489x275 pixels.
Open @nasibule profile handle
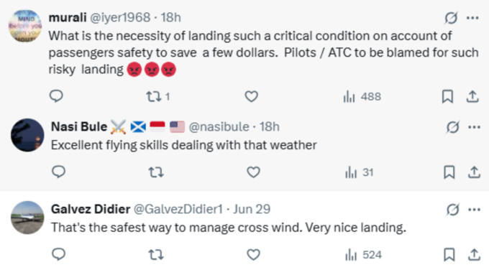219,127
